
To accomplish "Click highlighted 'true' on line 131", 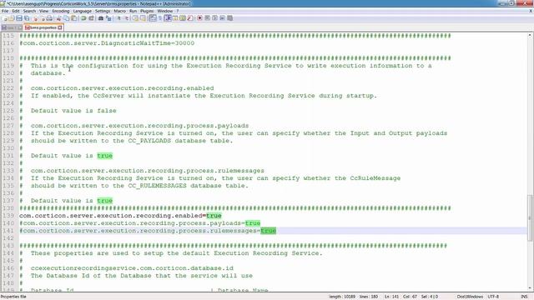I will pos(105,156).
